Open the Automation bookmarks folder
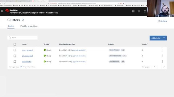 click(8, 5)
